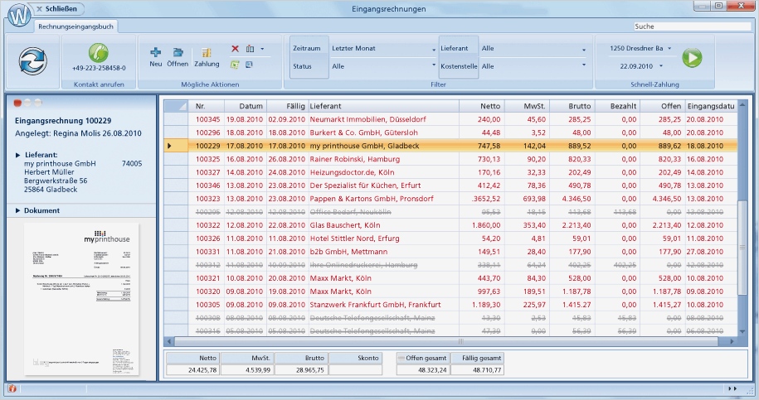The image size is (759, 400).
Task: Click the red X delete icon
Action: coord(235,49)
